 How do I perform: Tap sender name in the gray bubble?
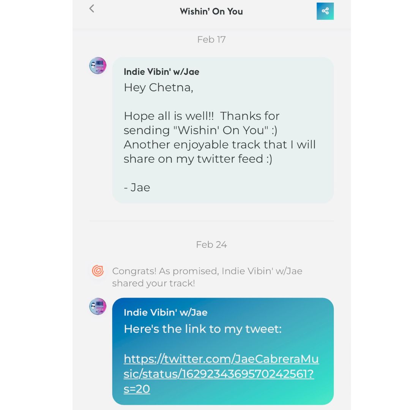click(x=161, y=72)
